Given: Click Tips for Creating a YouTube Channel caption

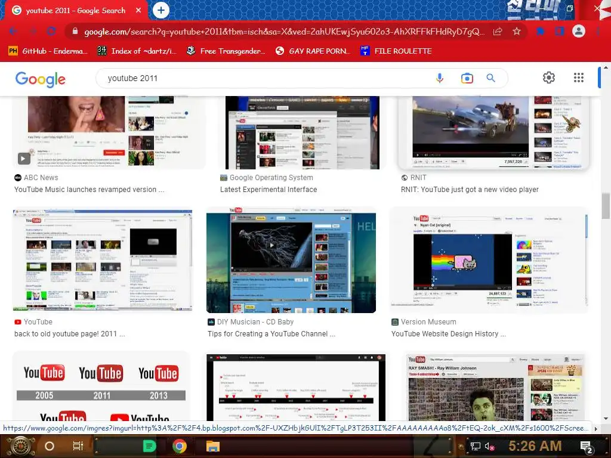Looking at the screenshot, I should [271, 334].
